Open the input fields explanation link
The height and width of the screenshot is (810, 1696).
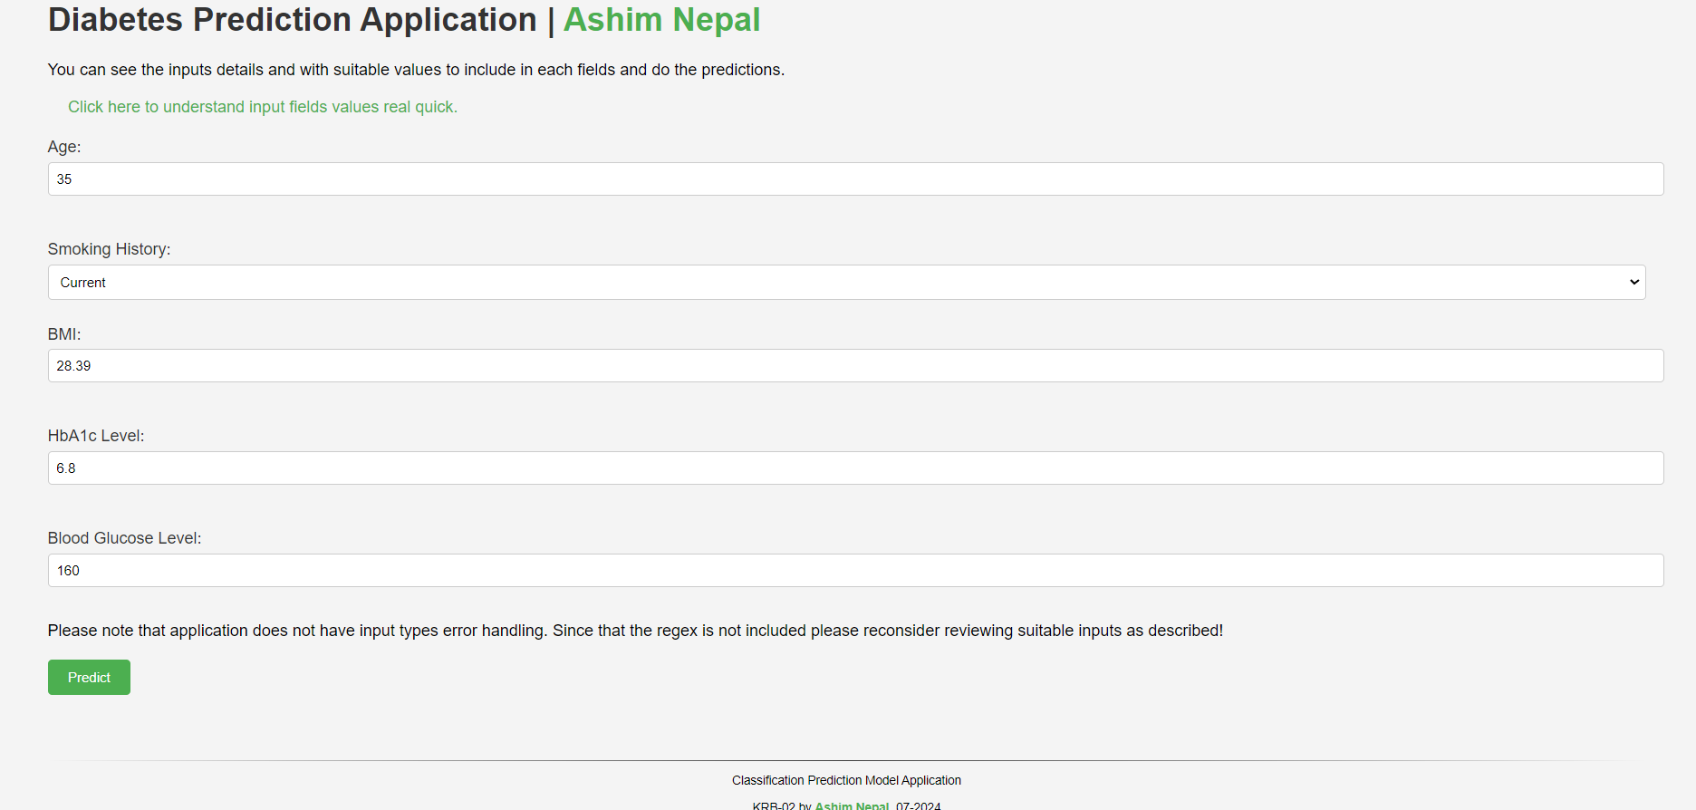pyautogui.click(x=263, y=107)
